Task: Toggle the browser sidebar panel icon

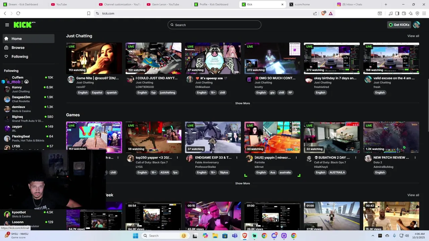Action: 397,13
